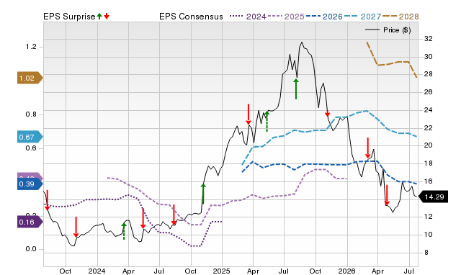Click the green up arrow in EPS Surprise legend

(x=99, y=17)
